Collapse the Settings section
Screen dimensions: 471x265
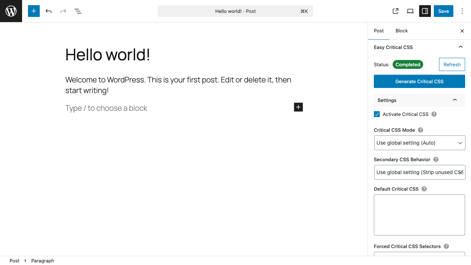pyautogui.click(x=454, y=100)
